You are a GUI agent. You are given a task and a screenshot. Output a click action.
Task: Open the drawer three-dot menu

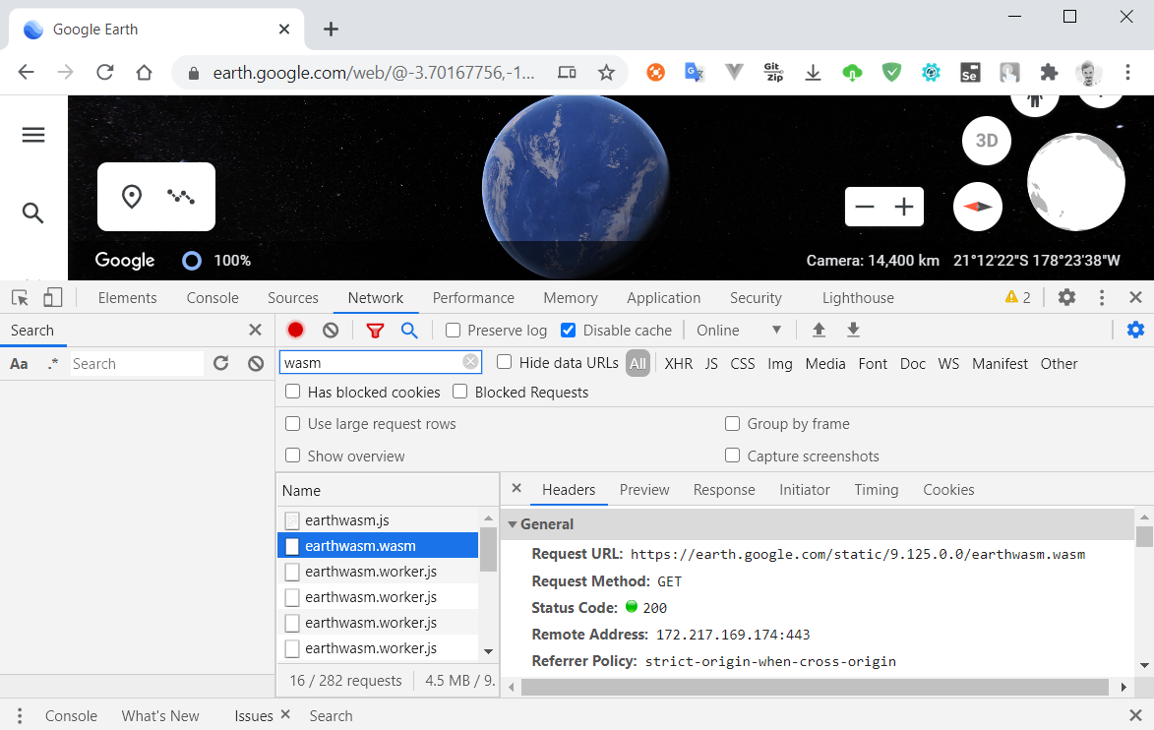point(20,715)
